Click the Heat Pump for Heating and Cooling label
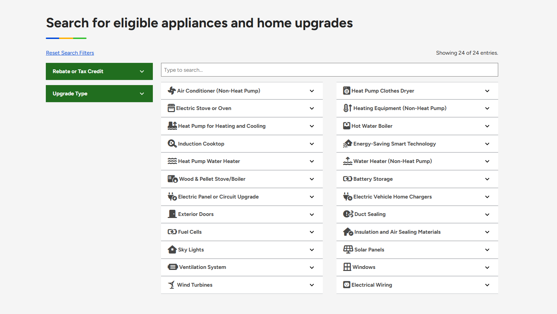This screenshot has height=314, width=557. coord(222,126)
